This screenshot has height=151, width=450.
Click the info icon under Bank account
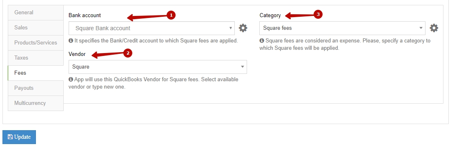[x=71, y=41]
